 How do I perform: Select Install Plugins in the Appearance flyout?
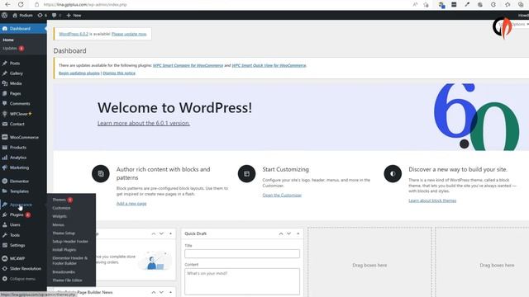click(64, 250)
